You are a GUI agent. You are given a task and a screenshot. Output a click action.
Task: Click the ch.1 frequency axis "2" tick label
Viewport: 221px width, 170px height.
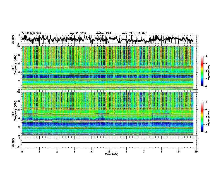tap(20, 81)
